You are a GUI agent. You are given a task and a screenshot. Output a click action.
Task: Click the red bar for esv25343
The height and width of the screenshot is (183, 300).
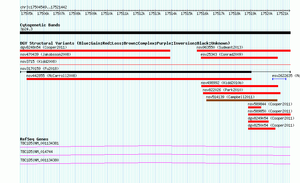click(239, 58)
